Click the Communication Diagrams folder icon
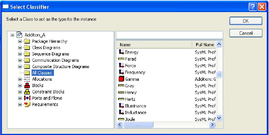The width and height of the screenshot is (269, 135). tap(27, 60)
